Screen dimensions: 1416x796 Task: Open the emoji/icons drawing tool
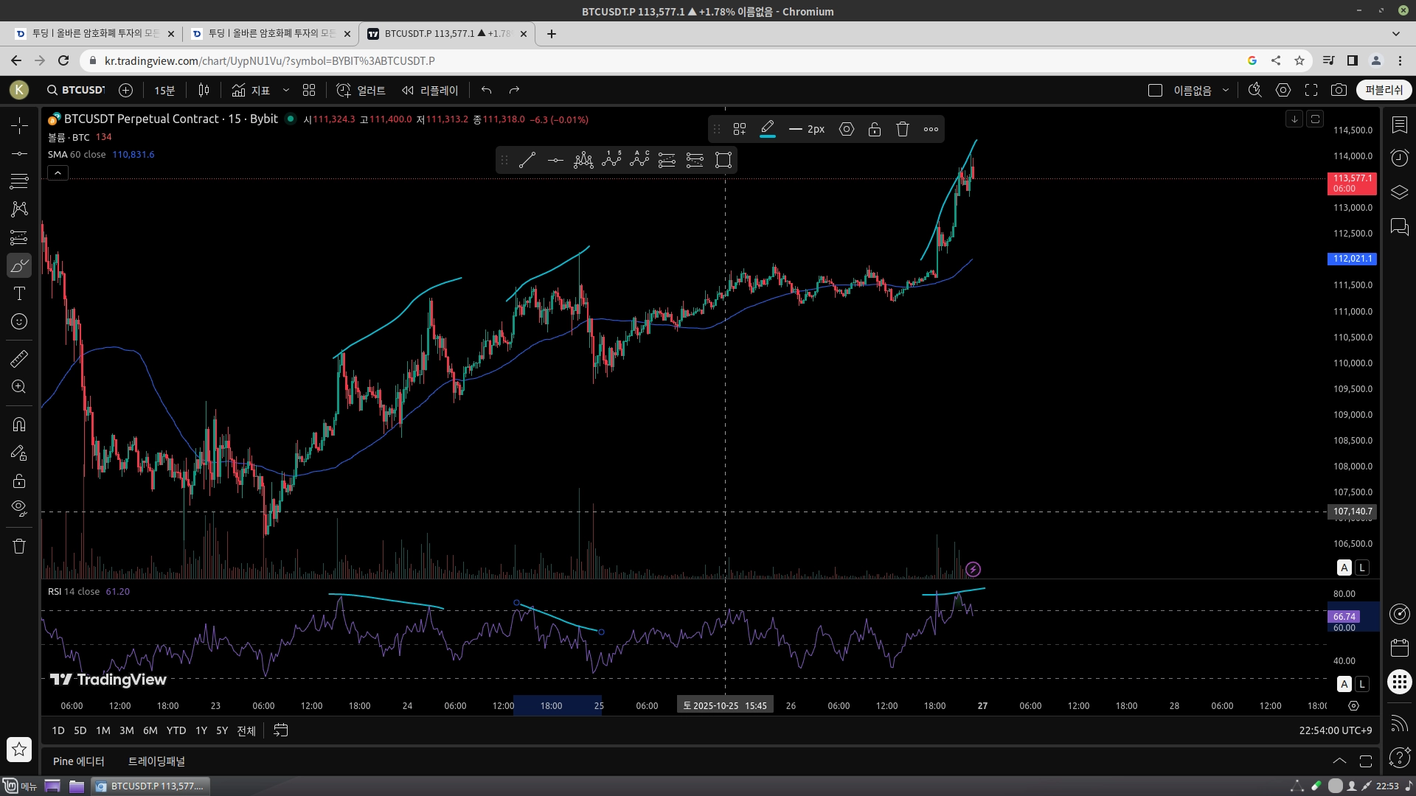pyautogui.click(x=19, y=321)
